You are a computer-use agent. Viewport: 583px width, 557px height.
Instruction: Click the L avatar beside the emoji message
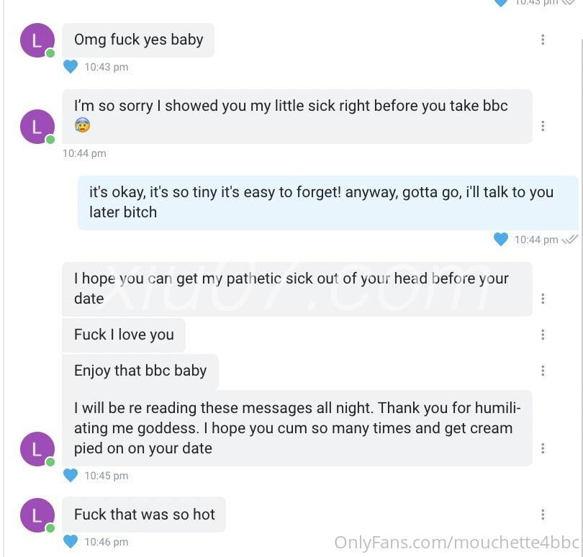click(x=37, y=127)
